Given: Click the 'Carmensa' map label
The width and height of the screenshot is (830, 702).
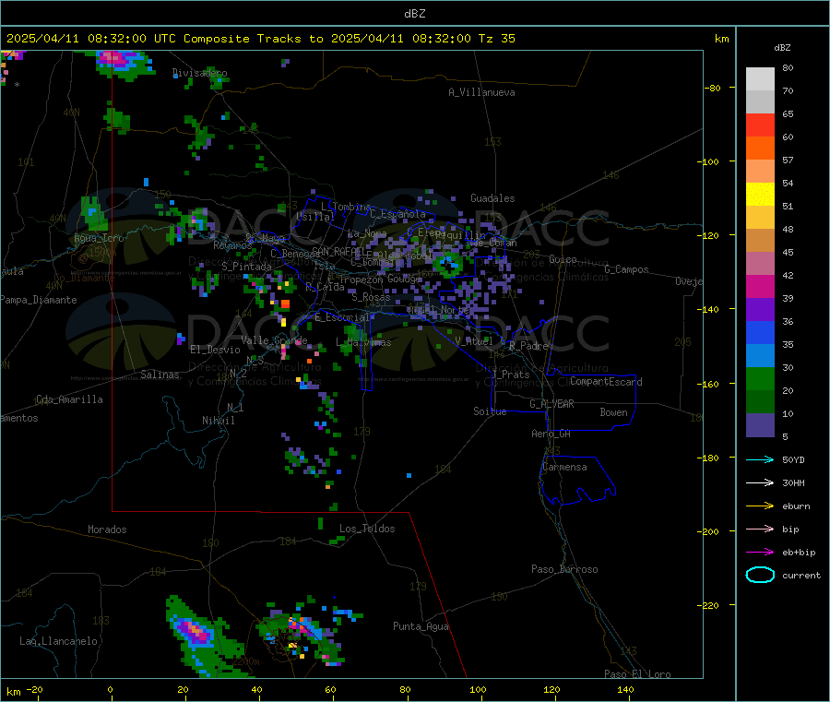Looking at the screenshot, I should (x=564, y=467).
